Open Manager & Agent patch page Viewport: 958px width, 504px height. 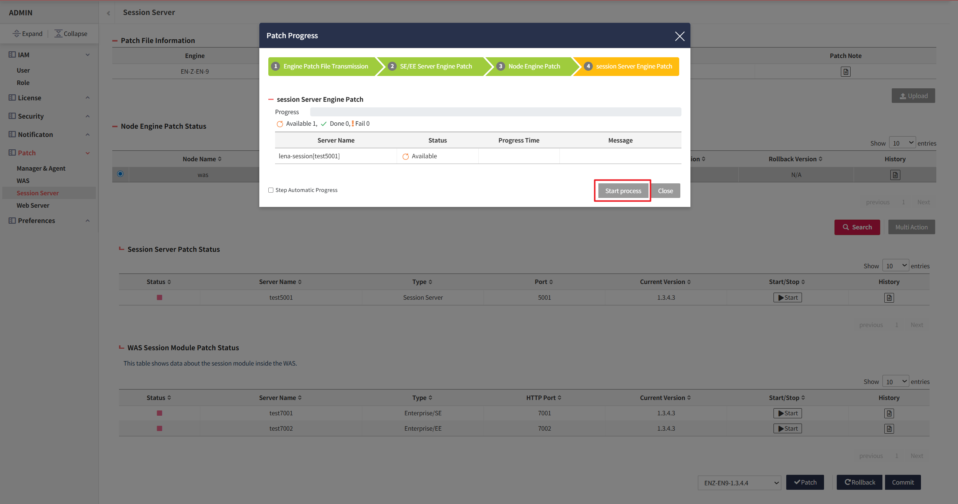[41, 168]
